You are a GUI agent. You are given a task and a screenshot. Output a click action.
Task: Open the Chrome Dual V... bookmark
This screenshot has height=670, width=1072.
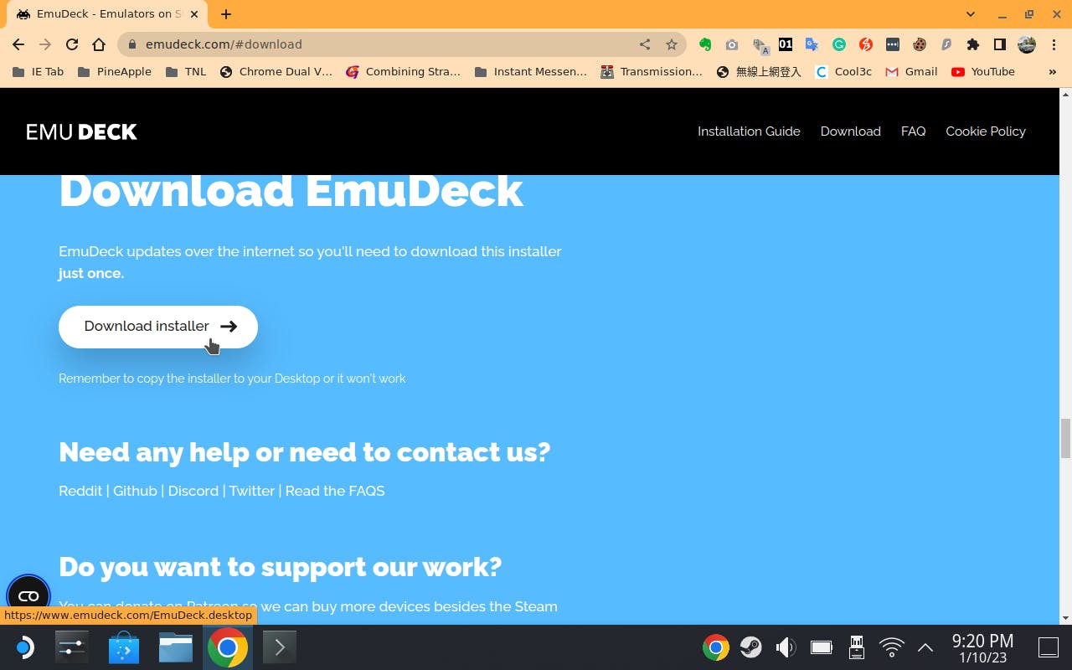(x=276, y=72)
